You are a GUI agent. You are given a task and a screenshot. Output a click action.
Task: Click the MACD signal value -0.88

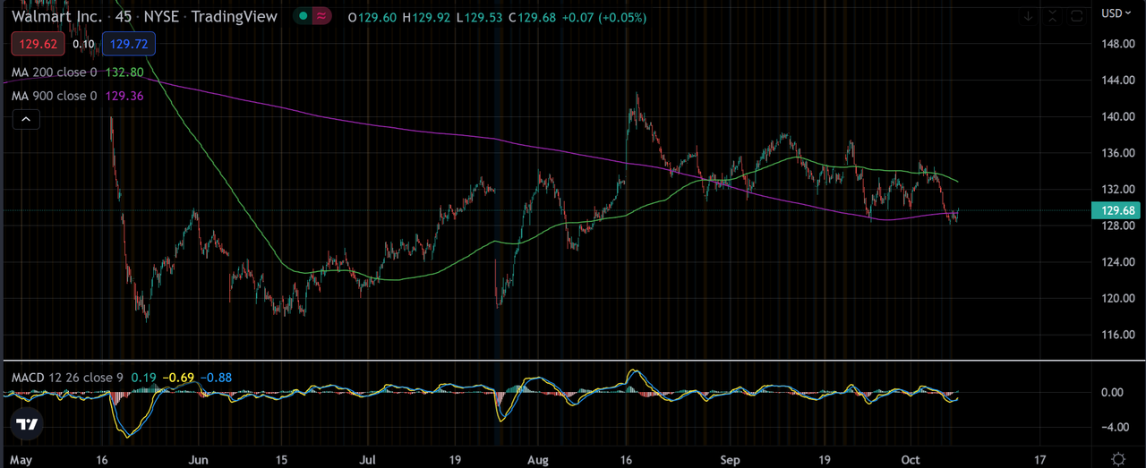215,378
